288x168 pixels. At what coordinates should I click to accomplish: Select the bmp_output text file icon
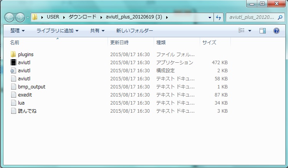[13, 86]
